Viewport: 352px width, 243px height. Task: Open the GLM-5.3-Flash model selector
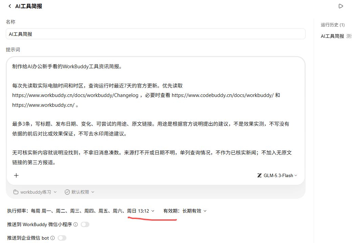coord(277,175)
